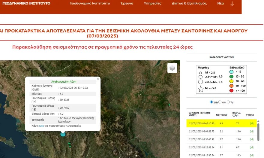The image size is (264, 158).
Task: Open Santorini-Amorgos seismic sequence results headline
Action: click(x=124, y=33)
